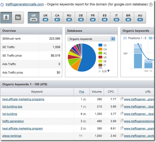Open external link icon for best affiliate marketing programs
The height and width of the screenshot is (142, 156).
(x=122, y=99)
